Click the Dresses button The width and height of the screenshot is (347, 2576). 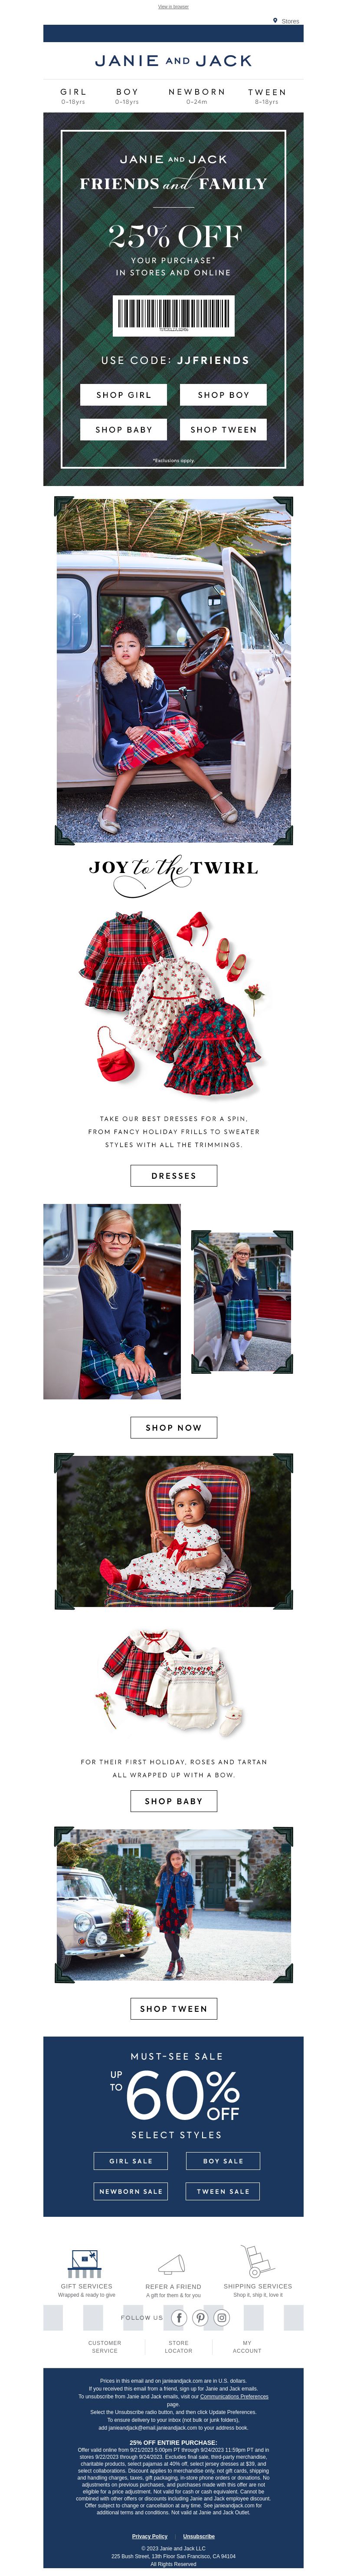click(x=173, y=1175)
